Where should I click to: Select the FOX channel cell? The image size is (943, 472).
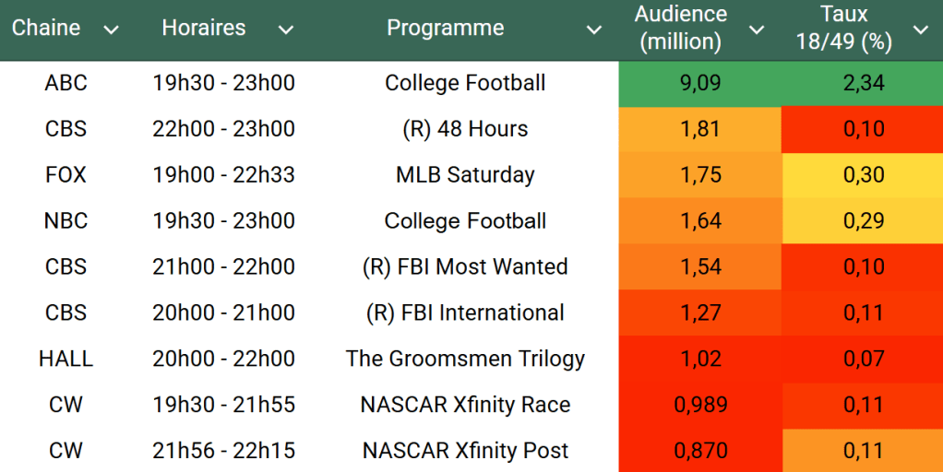pyautogui.click(x=66, y=175)
